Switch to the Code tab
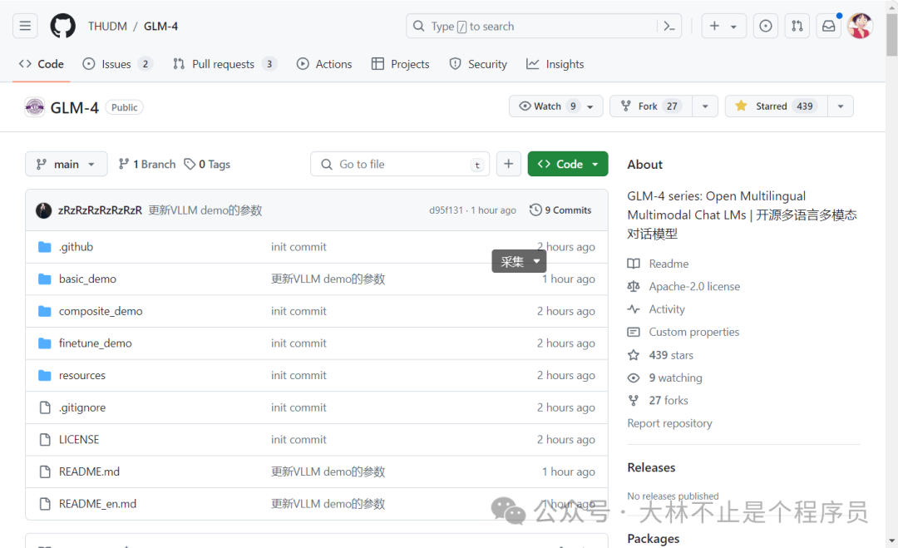This screenshot has width=898, height=548. coord(42,64)
